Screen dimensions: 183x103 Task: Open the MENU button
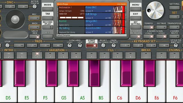136,9
